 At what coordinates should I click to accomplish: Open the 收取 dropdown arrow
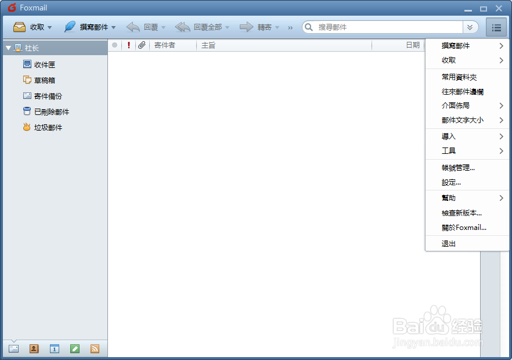point(49,27)
